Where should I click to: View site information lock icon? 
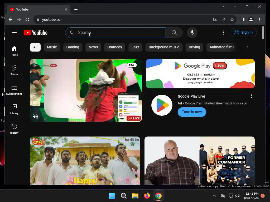(38, 19)
